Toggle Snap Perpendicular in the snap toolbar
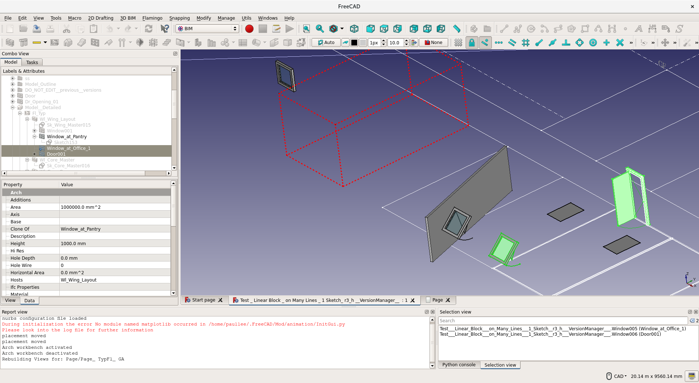 tap(566, 43)
